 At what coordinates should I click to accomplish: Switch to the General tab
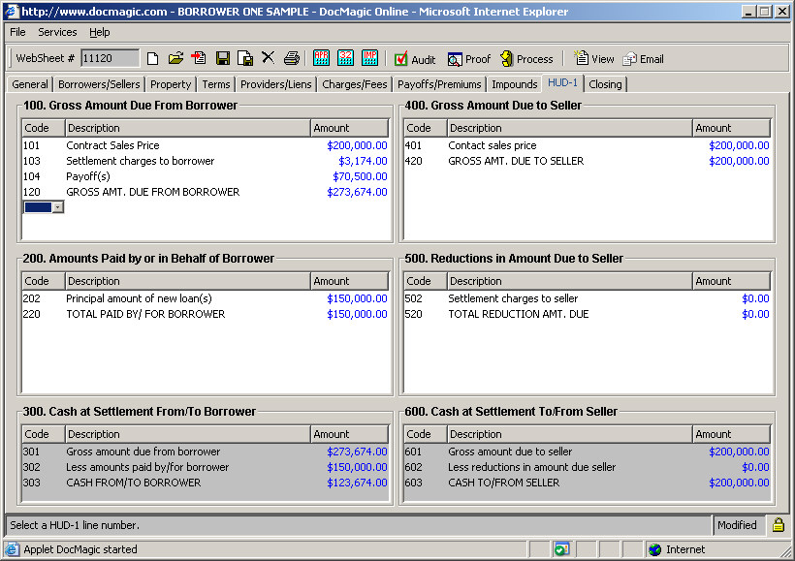(30, 84)
